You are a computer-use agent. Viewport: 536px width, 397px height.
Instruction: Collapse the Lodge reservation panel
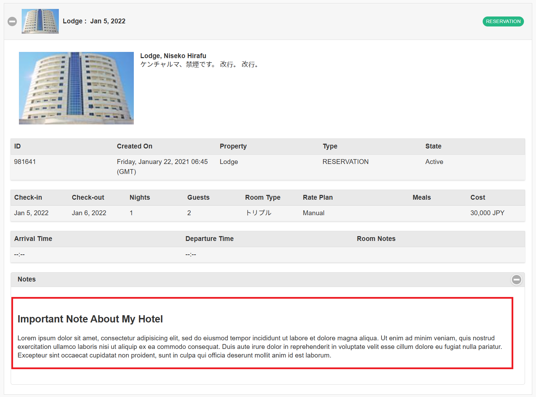[12, 21]
